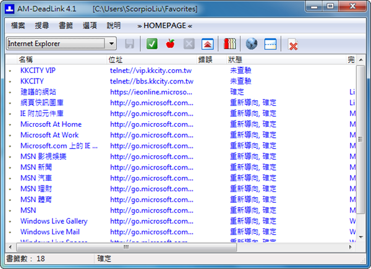Select the Microsoft.com 上的 IE bookmark
The image size is (371, 269).
(x=59, y=146)
